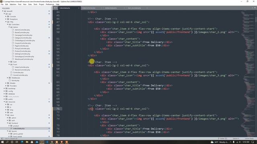The width and height of the screenshot is (257, 144).
Task: Collapse the laravel8 root folder
Action: (3, 11)
